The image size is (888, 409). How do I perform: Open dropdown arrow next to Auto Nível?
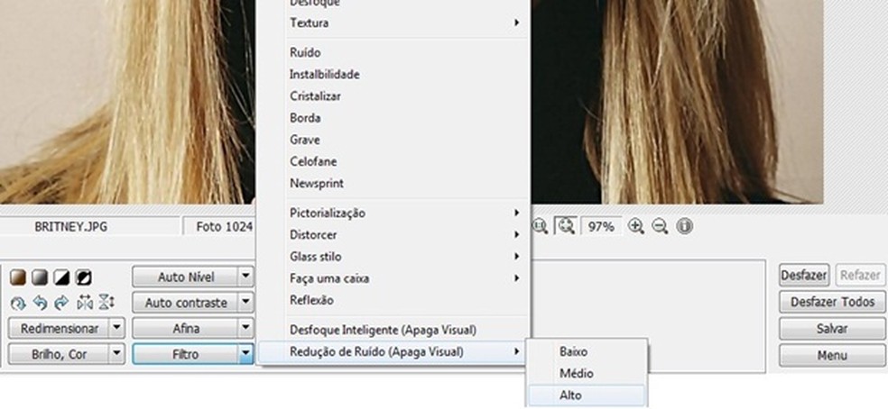(245, 277)
